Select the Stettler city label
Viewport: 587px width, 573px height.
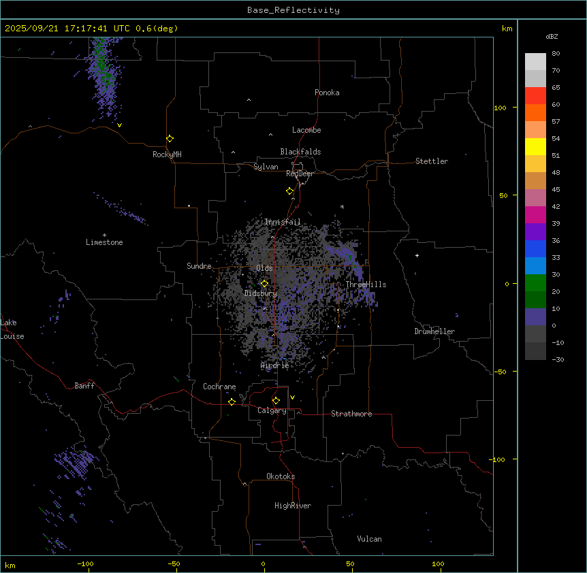(x=432, y=161)
